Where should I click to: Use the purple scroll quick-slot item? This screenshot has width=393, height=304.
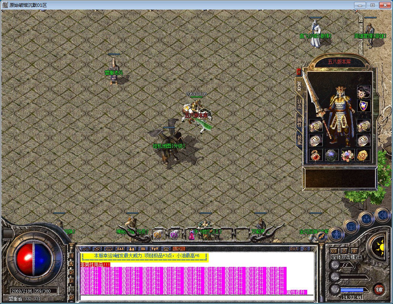(174, 235)
